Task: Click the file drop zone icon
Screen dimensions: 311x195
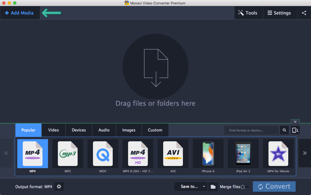Action: pyautogui.click(x=156, y=66)
